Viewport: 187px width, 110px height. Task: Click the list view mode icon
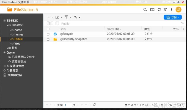click(48, 17)
